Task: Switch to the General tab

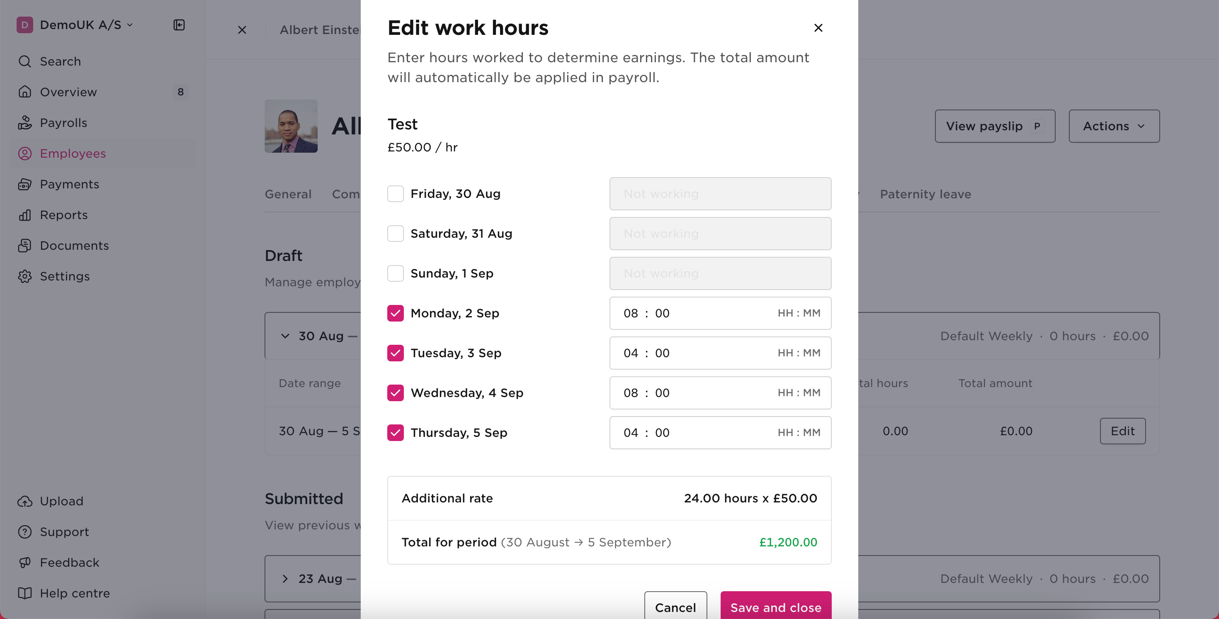Action: pyautogui.click(x=288, y=194)
